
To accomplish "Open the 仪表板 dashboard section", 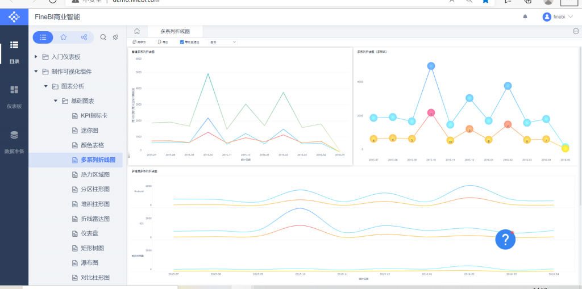I will [x=14, y=97].
